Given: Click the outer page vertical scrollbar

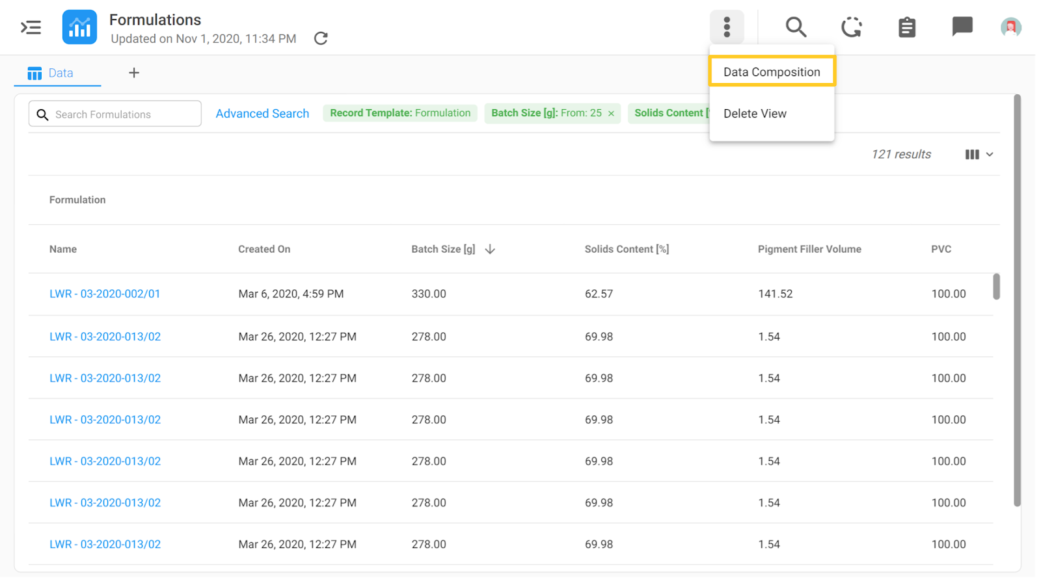Looking at the screenshot, I should coord(1017,300).
